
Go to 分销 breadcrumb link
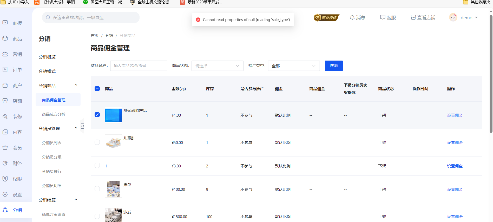coord(109,35)
